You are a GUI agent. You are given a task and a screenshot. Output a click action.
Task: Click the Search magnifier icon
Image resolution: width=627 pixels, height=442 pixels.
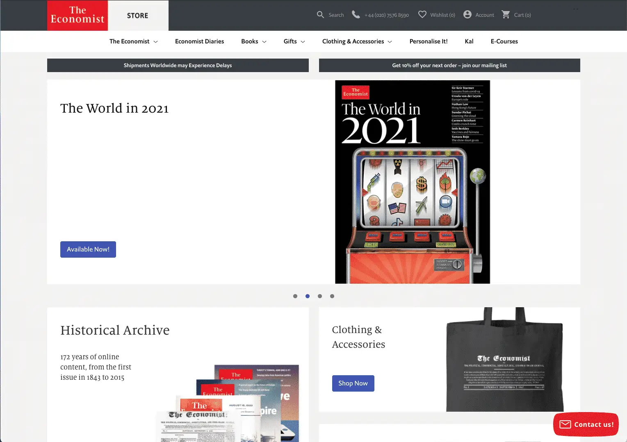pos(320,15)
